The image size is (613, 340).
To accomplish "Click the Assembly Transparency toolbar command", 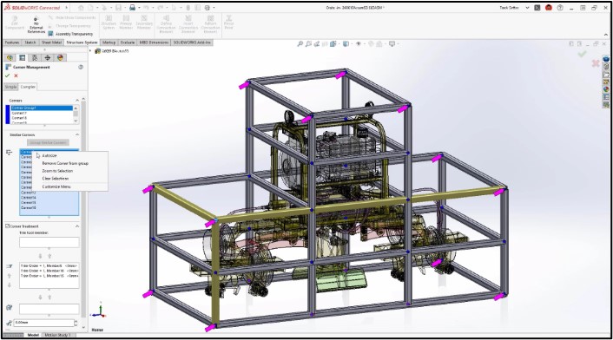I will point(70,34).
